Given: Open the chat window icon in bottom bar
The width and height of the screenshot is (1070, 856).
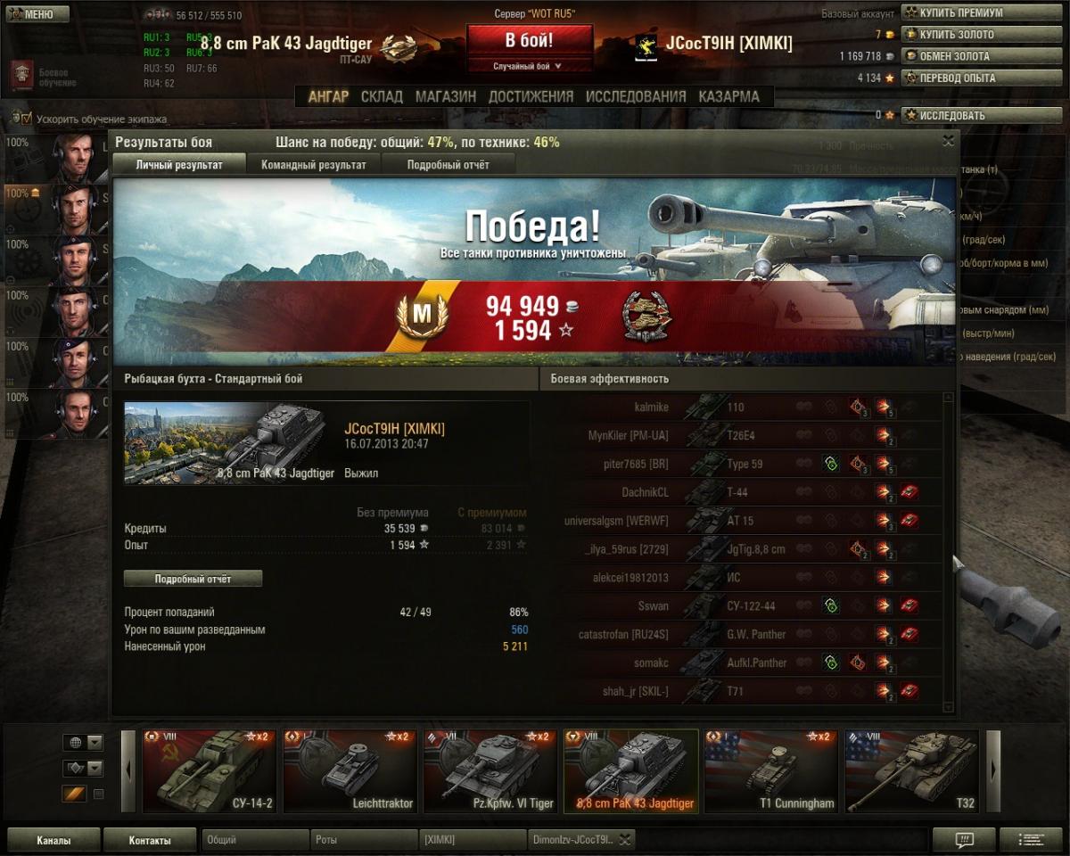Looking at the screenshot, I should tap(964, 840).
